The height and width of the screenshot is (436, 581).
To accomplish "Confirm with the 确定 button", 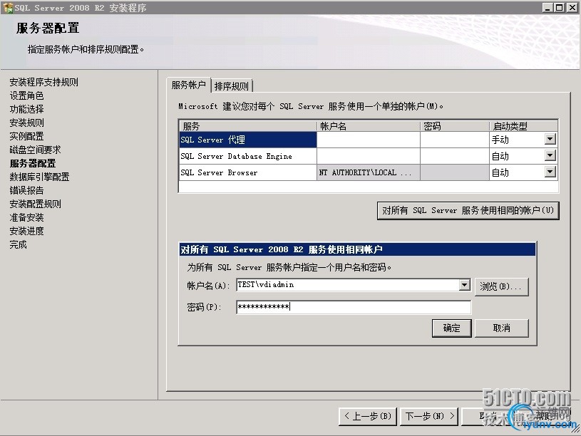I will 452,328.
